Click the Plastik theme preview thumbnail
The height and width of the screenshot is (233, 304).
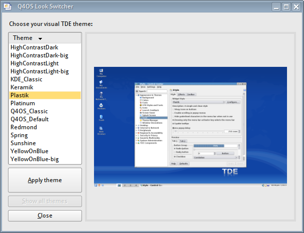[x=190, y=127]
